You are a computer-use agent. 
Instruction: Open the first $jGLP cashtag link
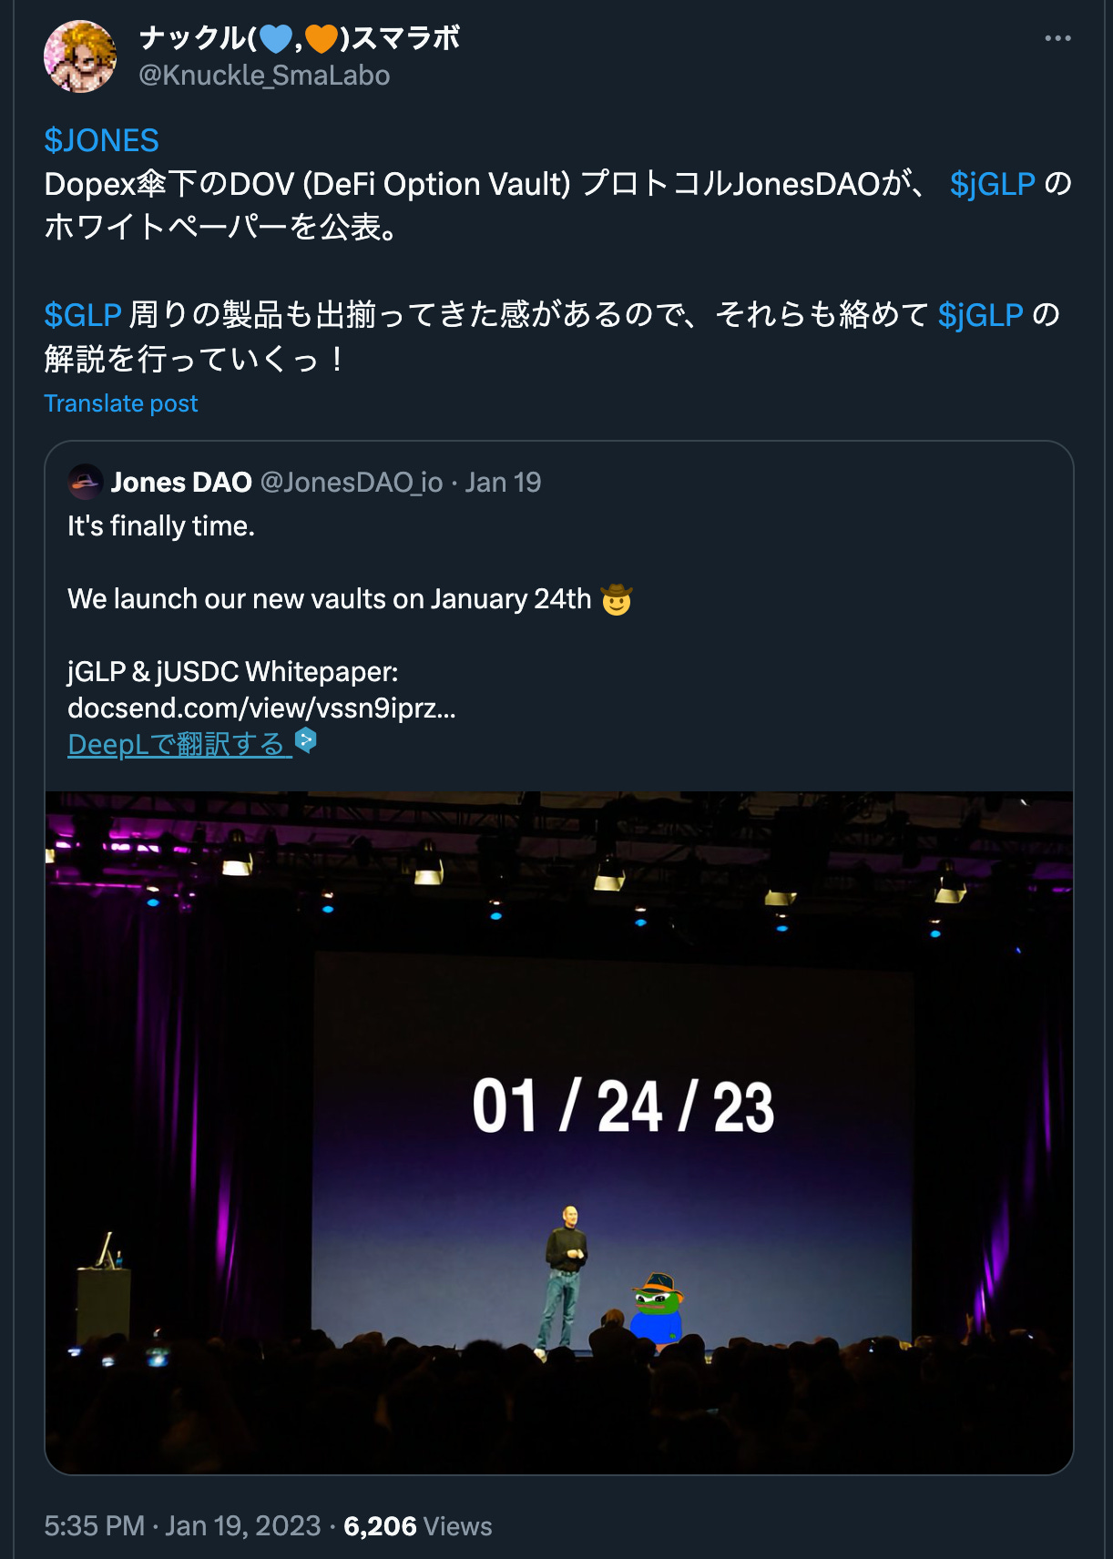click(992, 184)
